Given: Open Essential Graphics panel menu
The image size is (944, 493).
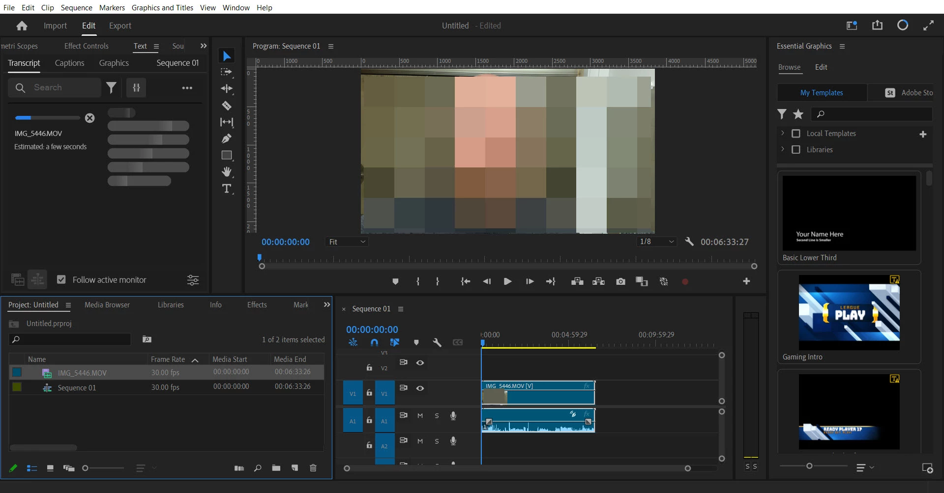Looking at the screenshot, I should (x=842, y=46).
